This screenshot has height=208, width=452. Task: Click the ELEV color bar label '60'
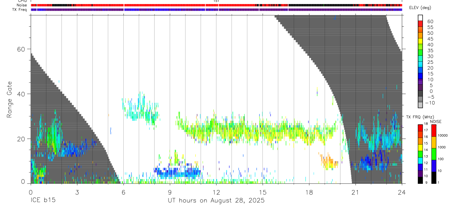[x=430, y=22]
